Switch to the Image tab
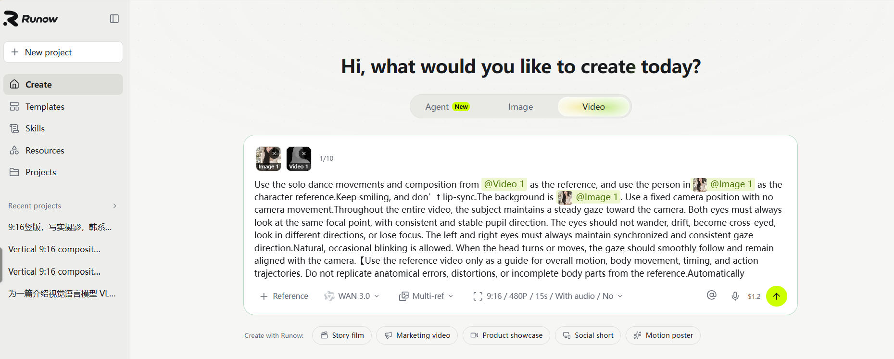The height and width of the screenshot is (359, 894). [x=521, y=107]
